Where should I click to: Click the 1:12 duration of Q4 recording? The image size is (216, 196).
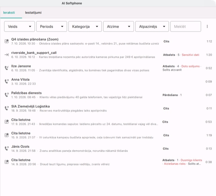209,41
